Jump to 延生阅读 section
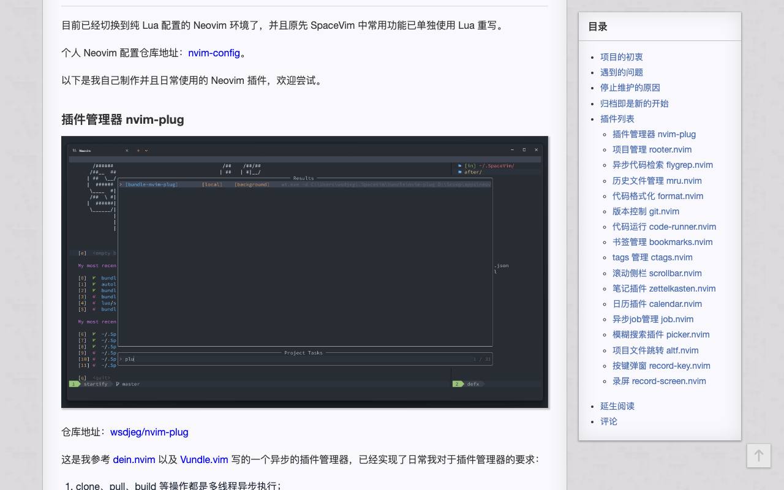Screen dimensions: 784x490 617,406
